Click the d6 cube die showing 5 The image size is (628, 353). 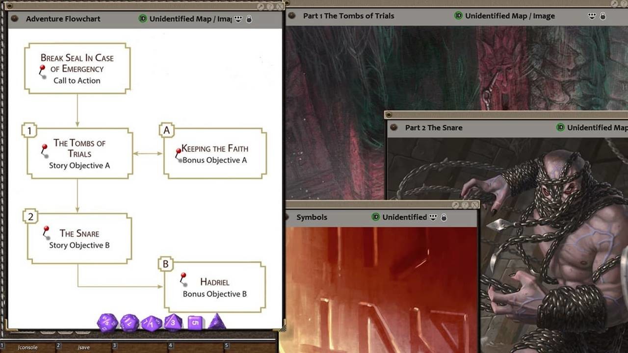[x=195, y=323]
